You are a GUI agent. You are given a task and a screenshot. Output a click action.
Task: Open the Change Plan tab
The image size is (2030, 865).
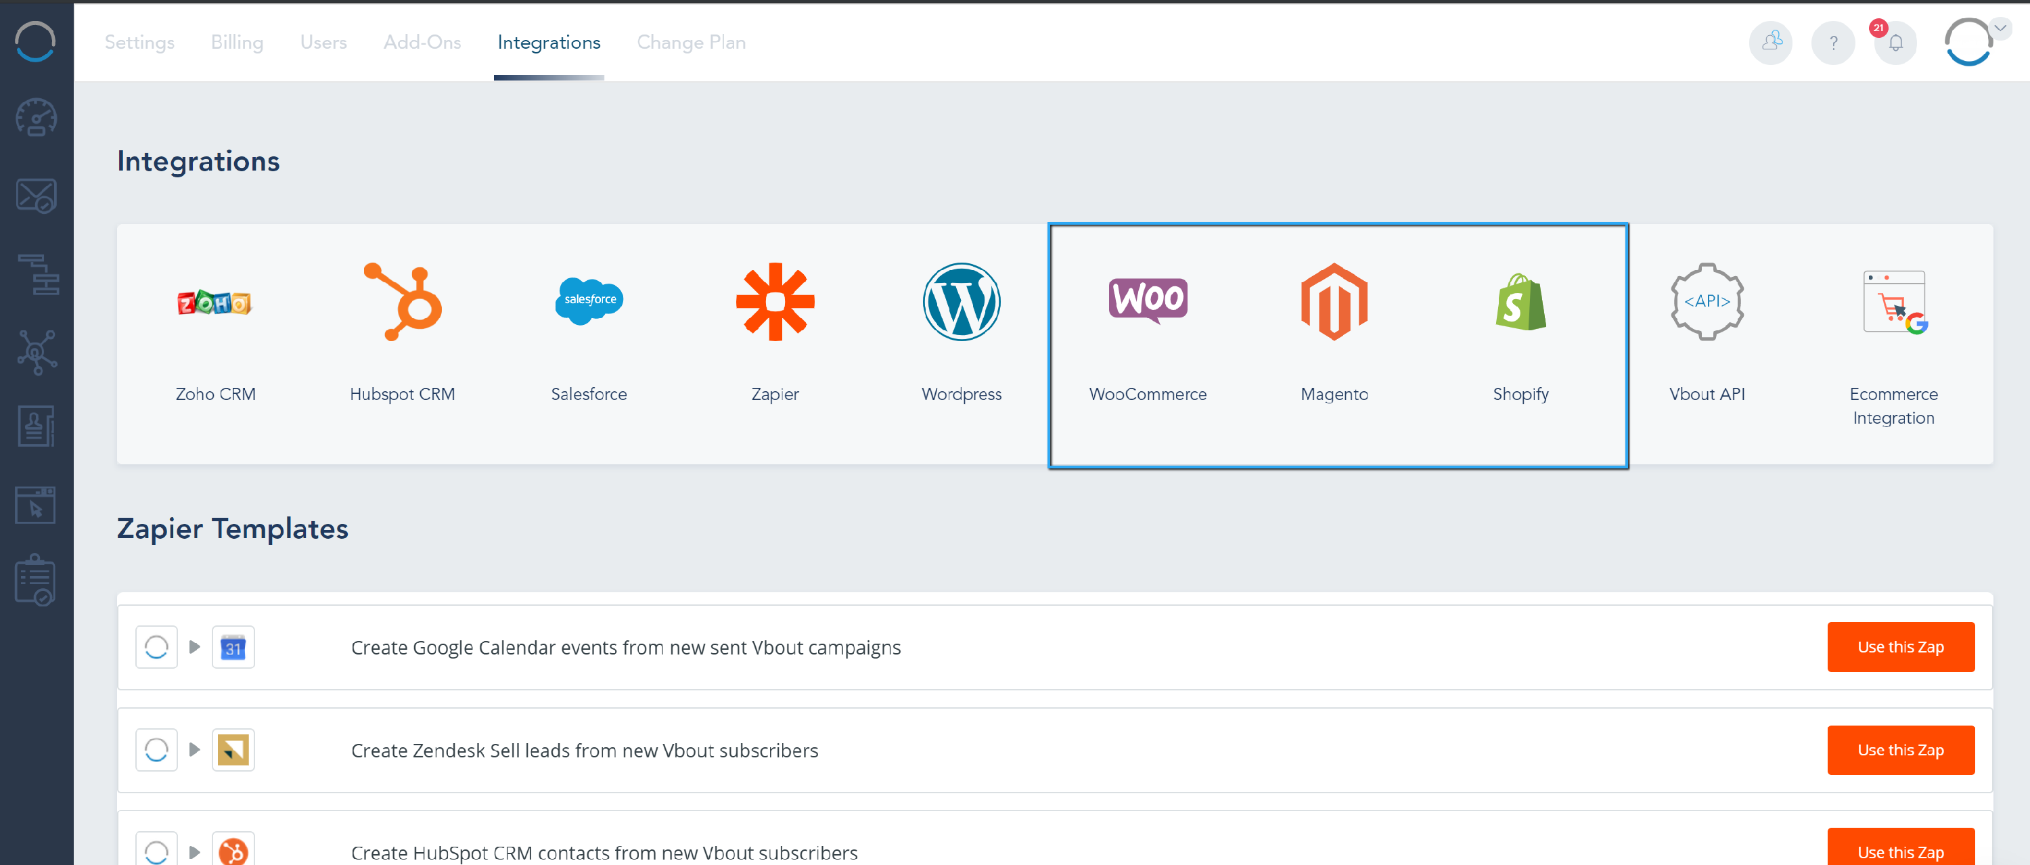pos(690,43)
